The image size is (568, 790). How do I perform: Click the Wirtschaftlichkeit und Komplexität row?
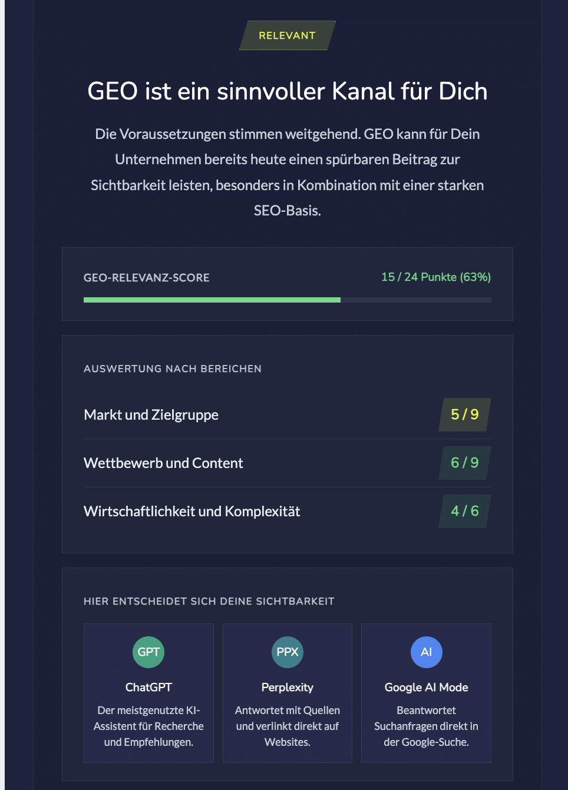[x=288, y=512]
